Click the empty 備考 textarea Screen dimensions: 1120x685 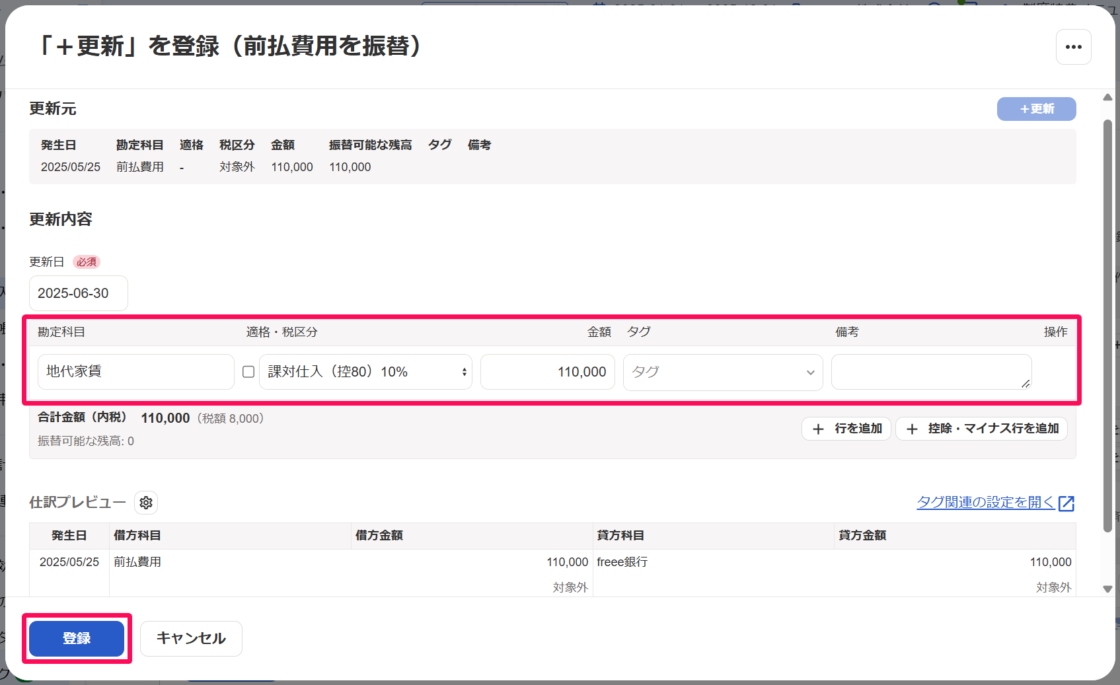[931, 372]
